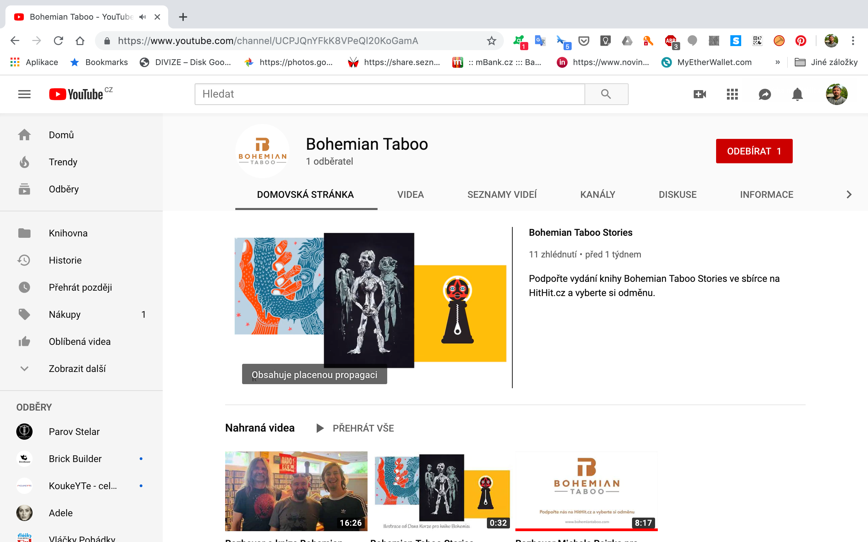Expand Zobrazit další in sidebar
The image size is (868, 542).
point(77,369)
